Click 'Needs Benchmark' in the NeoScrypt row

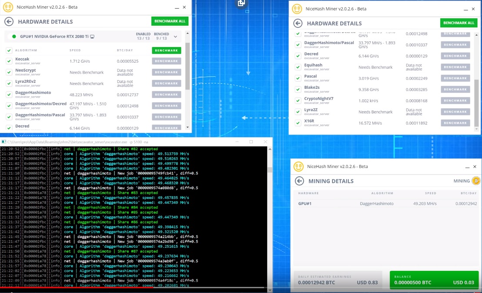click(x=87, y=72)
